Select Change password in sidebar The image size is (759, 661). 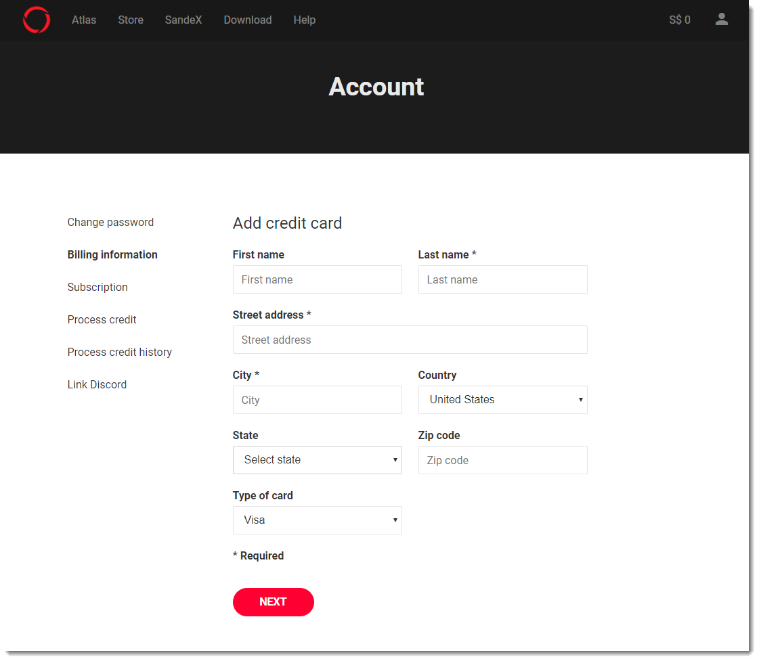110,223
